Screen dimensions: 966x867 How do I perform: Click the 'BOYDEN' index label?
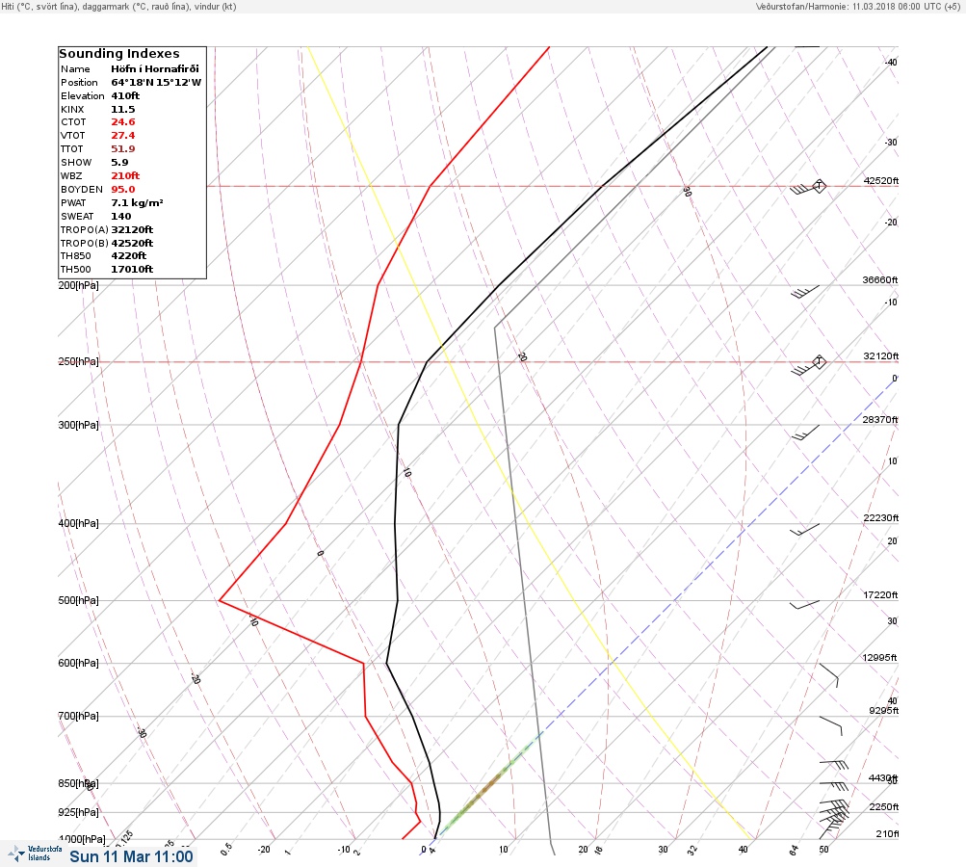coord(81,189)
